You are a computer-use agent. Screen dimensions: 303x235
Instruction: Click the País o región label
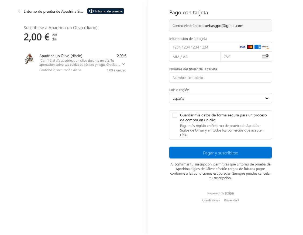179,90
